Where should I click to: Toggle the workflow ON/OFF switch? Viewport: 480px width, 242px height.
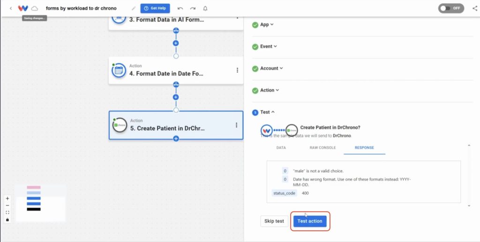pos(451,8)
